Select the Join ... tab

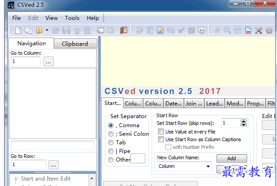point(194,103)
